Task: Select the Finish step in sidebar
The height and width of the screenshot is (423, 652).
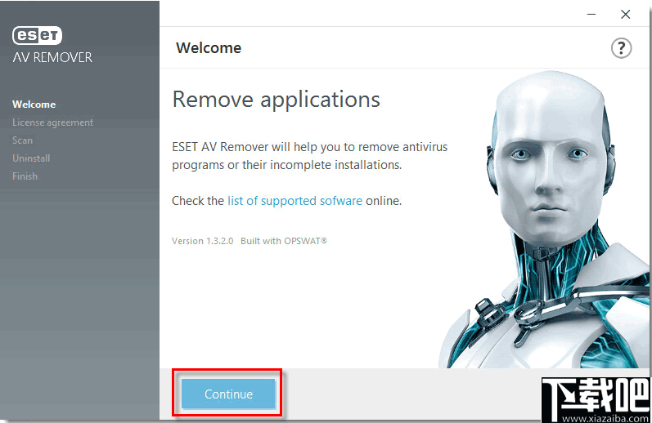Action: tap(25, 176)
